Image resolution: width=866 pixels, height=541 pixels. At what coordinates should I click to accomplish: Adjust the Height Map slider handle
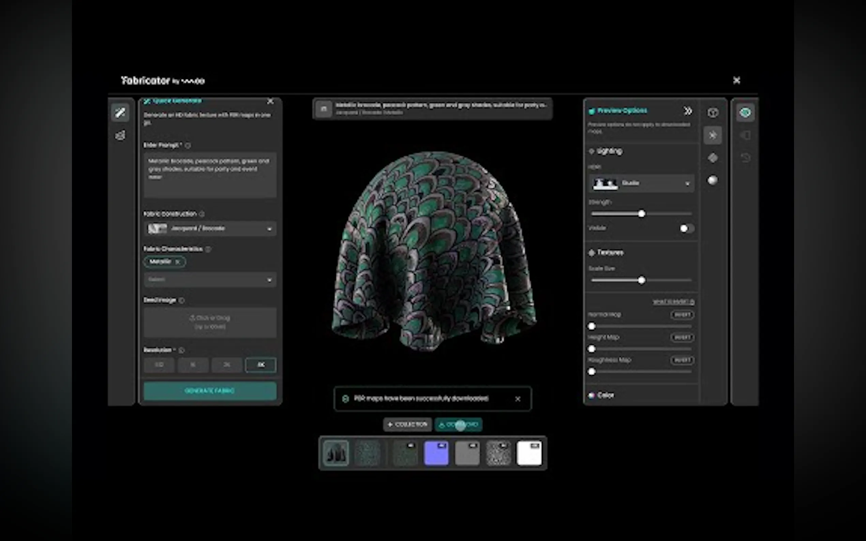point(592,349)
